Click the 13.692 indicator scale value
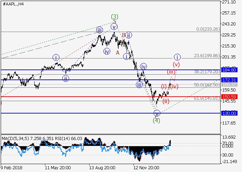The height and width of the screenshot is (172, 242). pos(229,137)
